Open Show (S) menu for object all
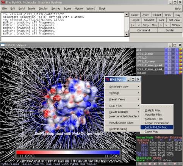The height and width of the screenshot is (166, 183). coord(170,50)
